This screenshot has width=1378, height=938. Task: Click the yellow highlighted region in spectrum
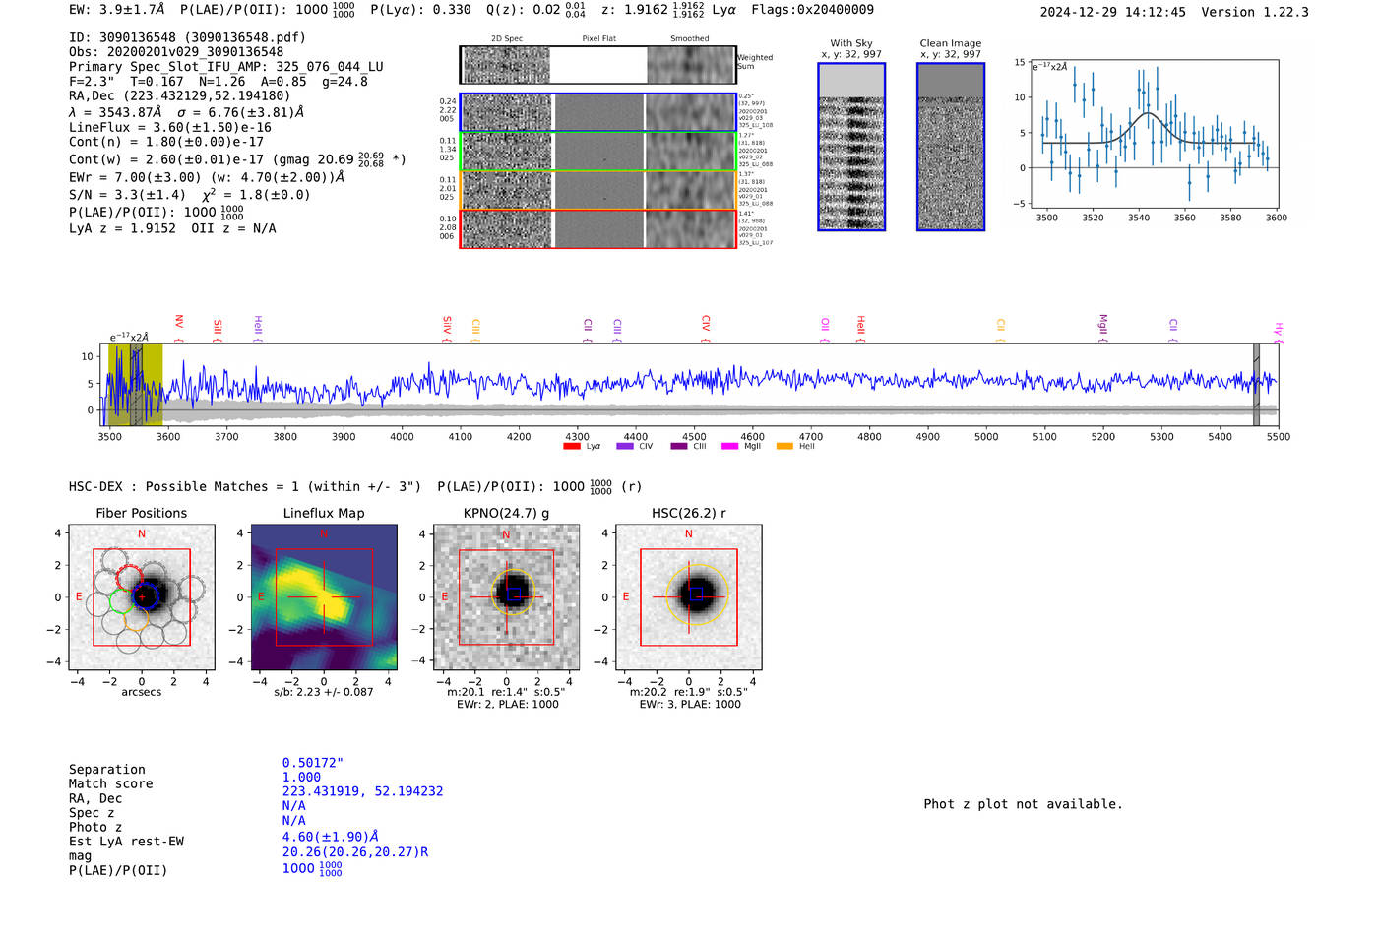click(136, 384)
